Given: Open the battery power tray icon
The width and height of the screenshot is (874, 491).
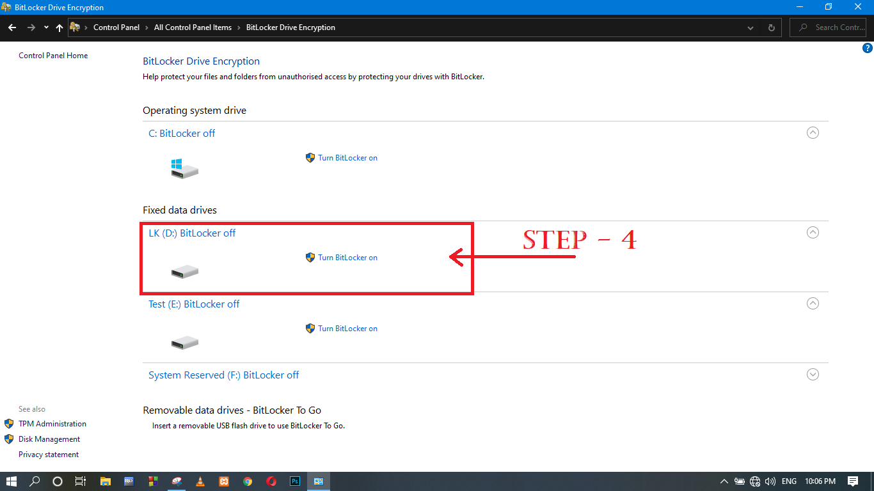Looking at the screenshot, I should (x=740, y=481).
